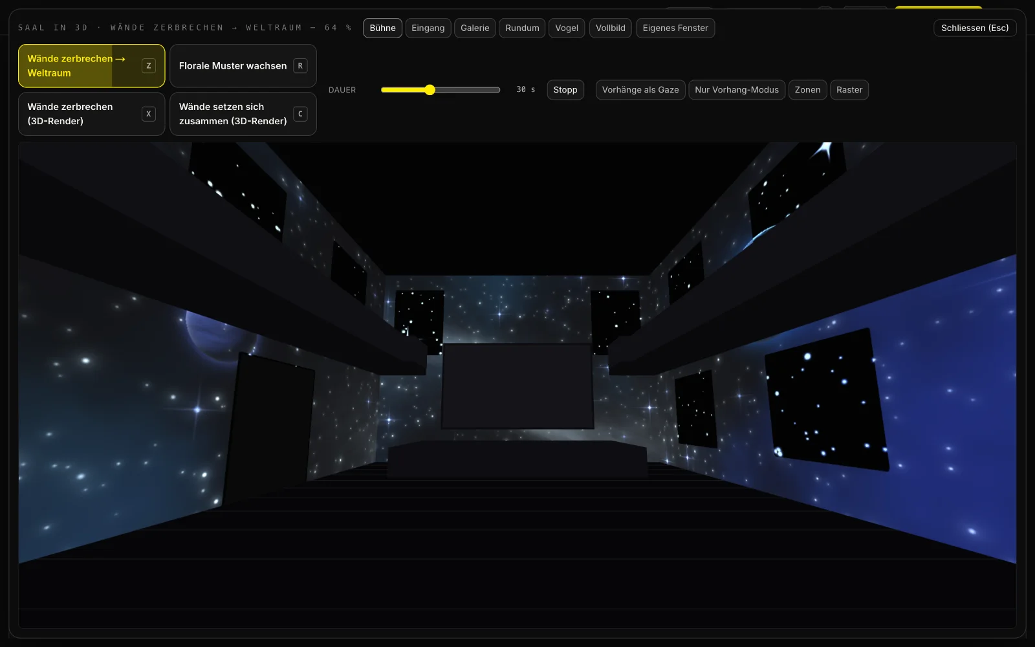Click the R shortcut key badge
Image resolution: width=1035 pixels, height=647 pixels.
pos(300,66)
